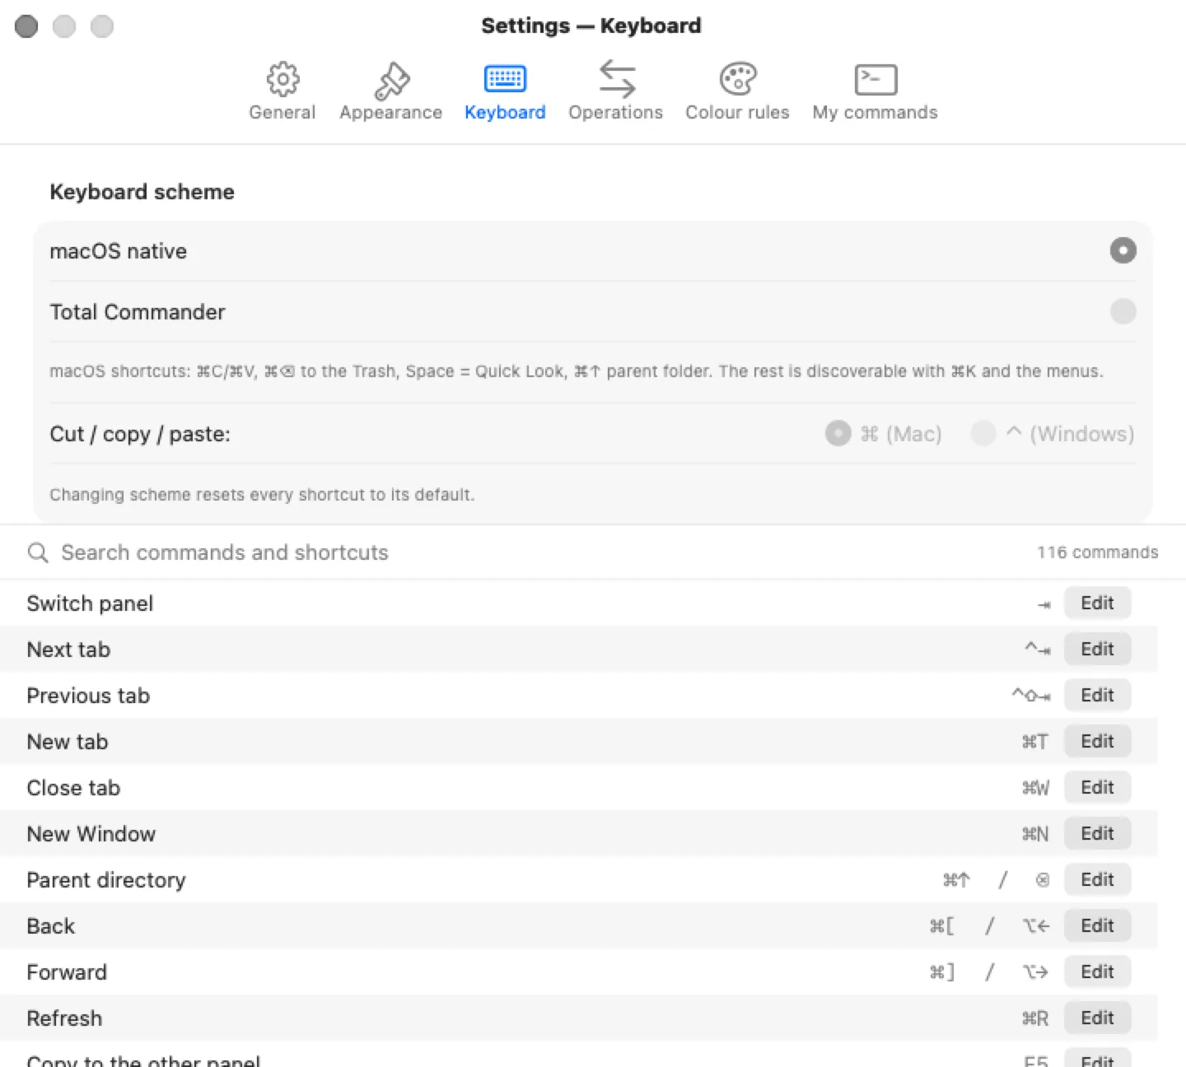Image resolution: width=1186 pixels, height=1067 pixels.
Task: Select the Previous tab command row
Action: click(x=578, y=695)
